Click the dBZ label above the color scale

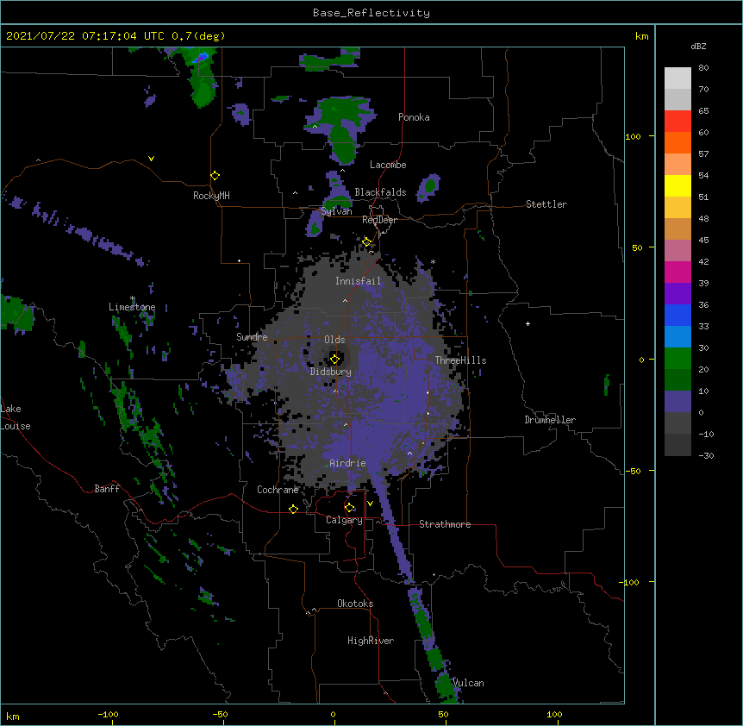(698, 46)
